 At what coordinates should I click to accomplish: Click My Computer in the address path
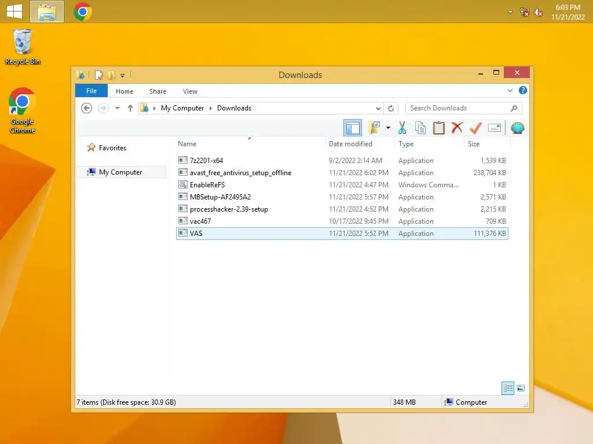pyautogui.click(x=182, y=108)
